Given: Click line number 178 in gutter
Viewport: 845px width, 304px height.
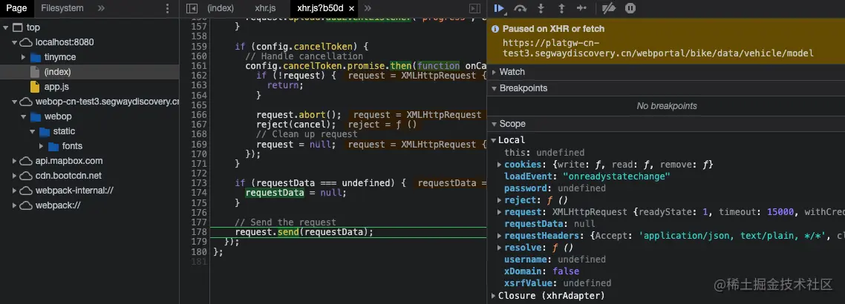Looking at the screenshot, I should pyautogui.click(x=200, y=232).
